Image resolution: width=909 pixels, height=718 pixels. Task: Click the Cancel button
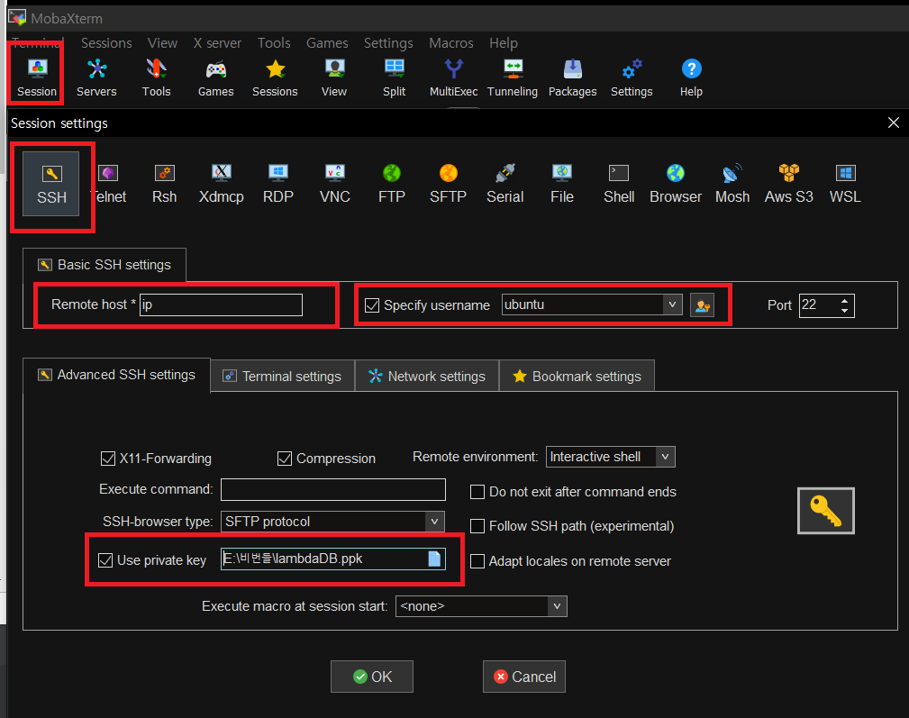524,677
